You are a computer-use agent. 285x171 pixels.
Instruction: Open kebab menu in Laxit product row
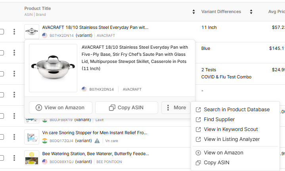coord(14,116)
